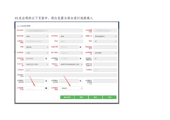Click the green 关闭 button
The height and width of the screenshot is (120, 170).
tap(110, 97)
